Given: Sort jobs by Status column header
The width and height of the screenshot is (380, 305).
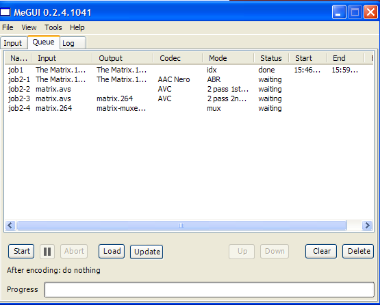Looking at the screenshot, I should [271, 58].
